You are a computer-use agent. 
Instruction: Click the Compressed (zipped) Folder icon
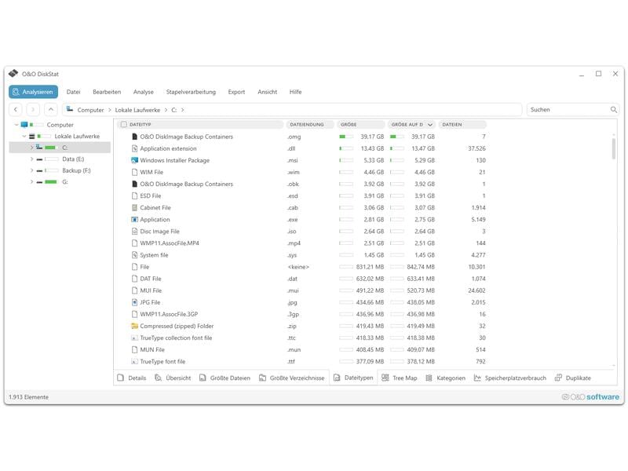pyautogui.click(x=134, y=326)
